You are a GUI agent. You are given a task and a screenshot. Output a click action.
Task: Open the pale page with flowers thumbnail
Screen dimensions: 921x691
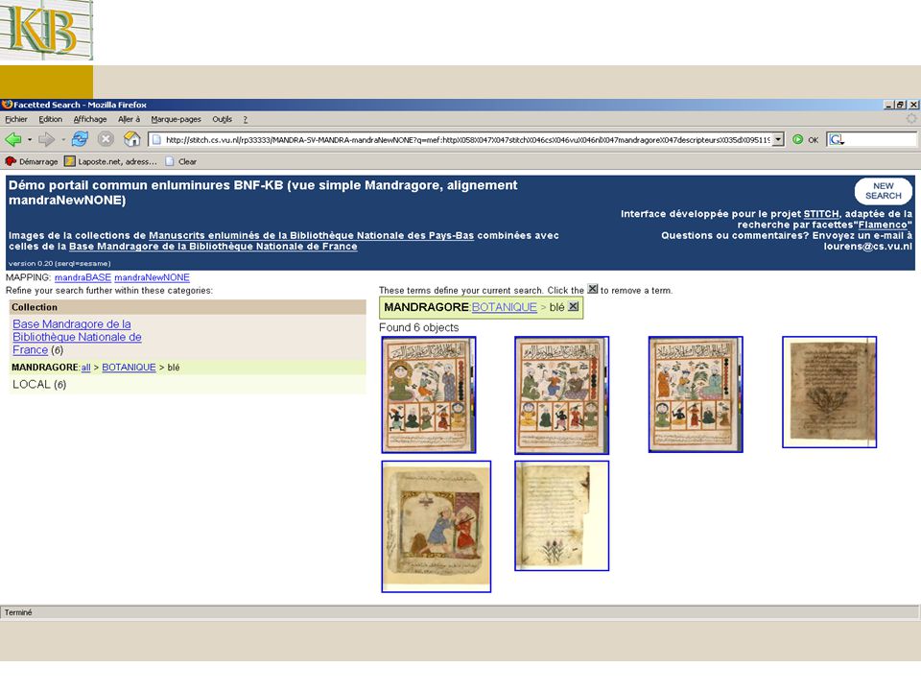(x=561, y=516)
